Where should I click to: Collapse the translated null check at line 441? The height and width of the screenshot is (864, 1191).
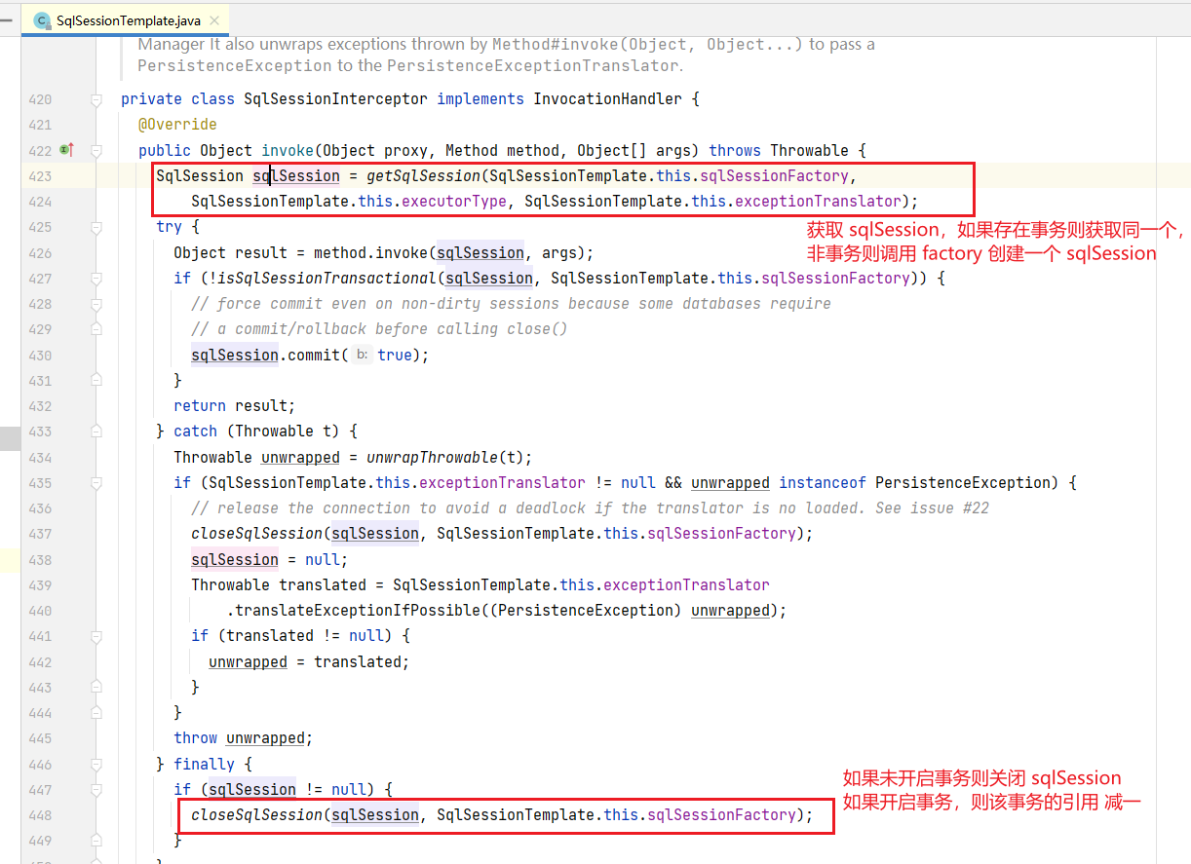click(96, 636)
